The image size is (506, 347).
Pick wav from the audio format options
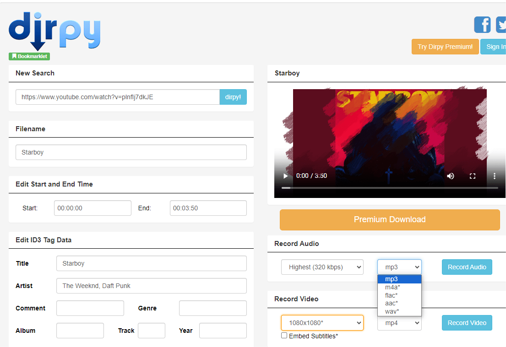coord(392,311)
